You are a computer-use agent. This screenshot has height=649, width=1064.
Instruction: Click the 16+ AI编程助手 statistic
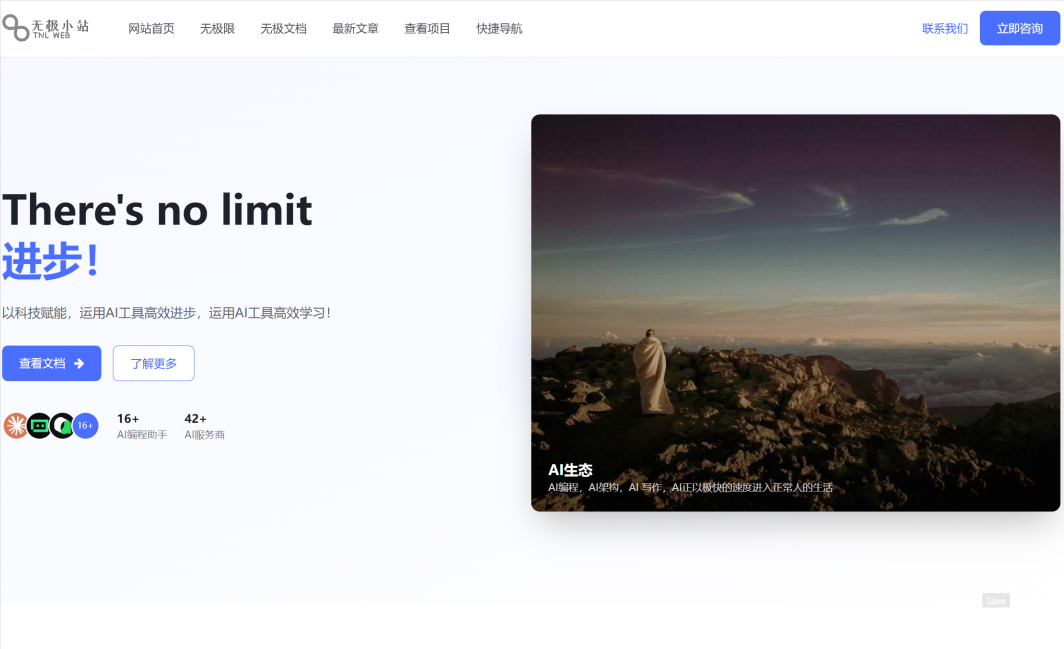(x=142, y=426)
